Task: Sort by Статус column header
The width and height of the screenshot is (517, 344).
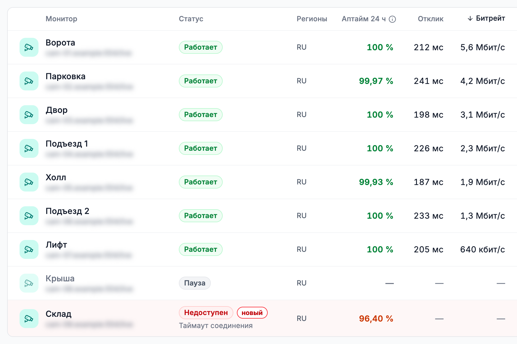Action: click(191, 19)
